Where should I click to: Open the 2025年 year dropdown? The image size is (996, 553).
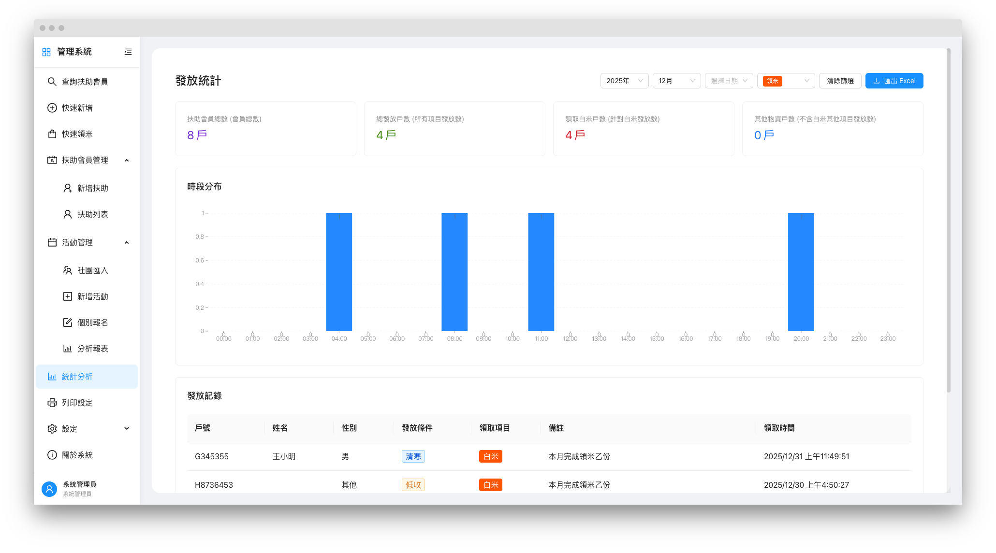coord(624,81)
